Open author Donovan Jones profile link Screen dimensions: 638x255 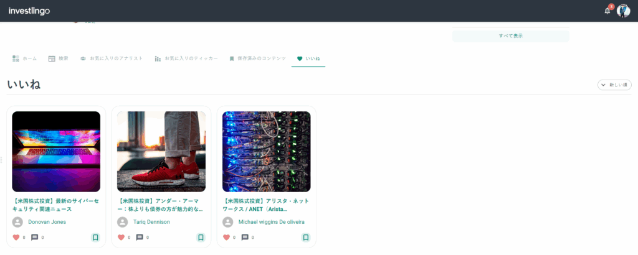tap(47, 221)
